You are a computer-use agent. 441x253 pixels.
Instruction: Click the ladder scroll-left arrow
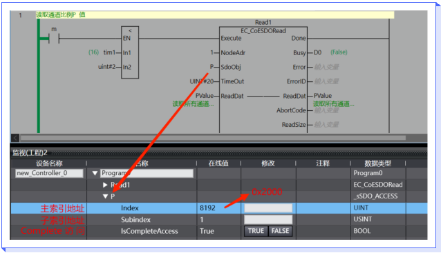[15, 138]
